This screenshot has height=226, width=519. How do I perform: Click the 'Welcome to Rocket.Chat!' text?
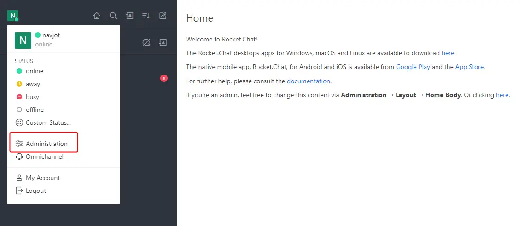pyautogui.click(x=222, y=40)
